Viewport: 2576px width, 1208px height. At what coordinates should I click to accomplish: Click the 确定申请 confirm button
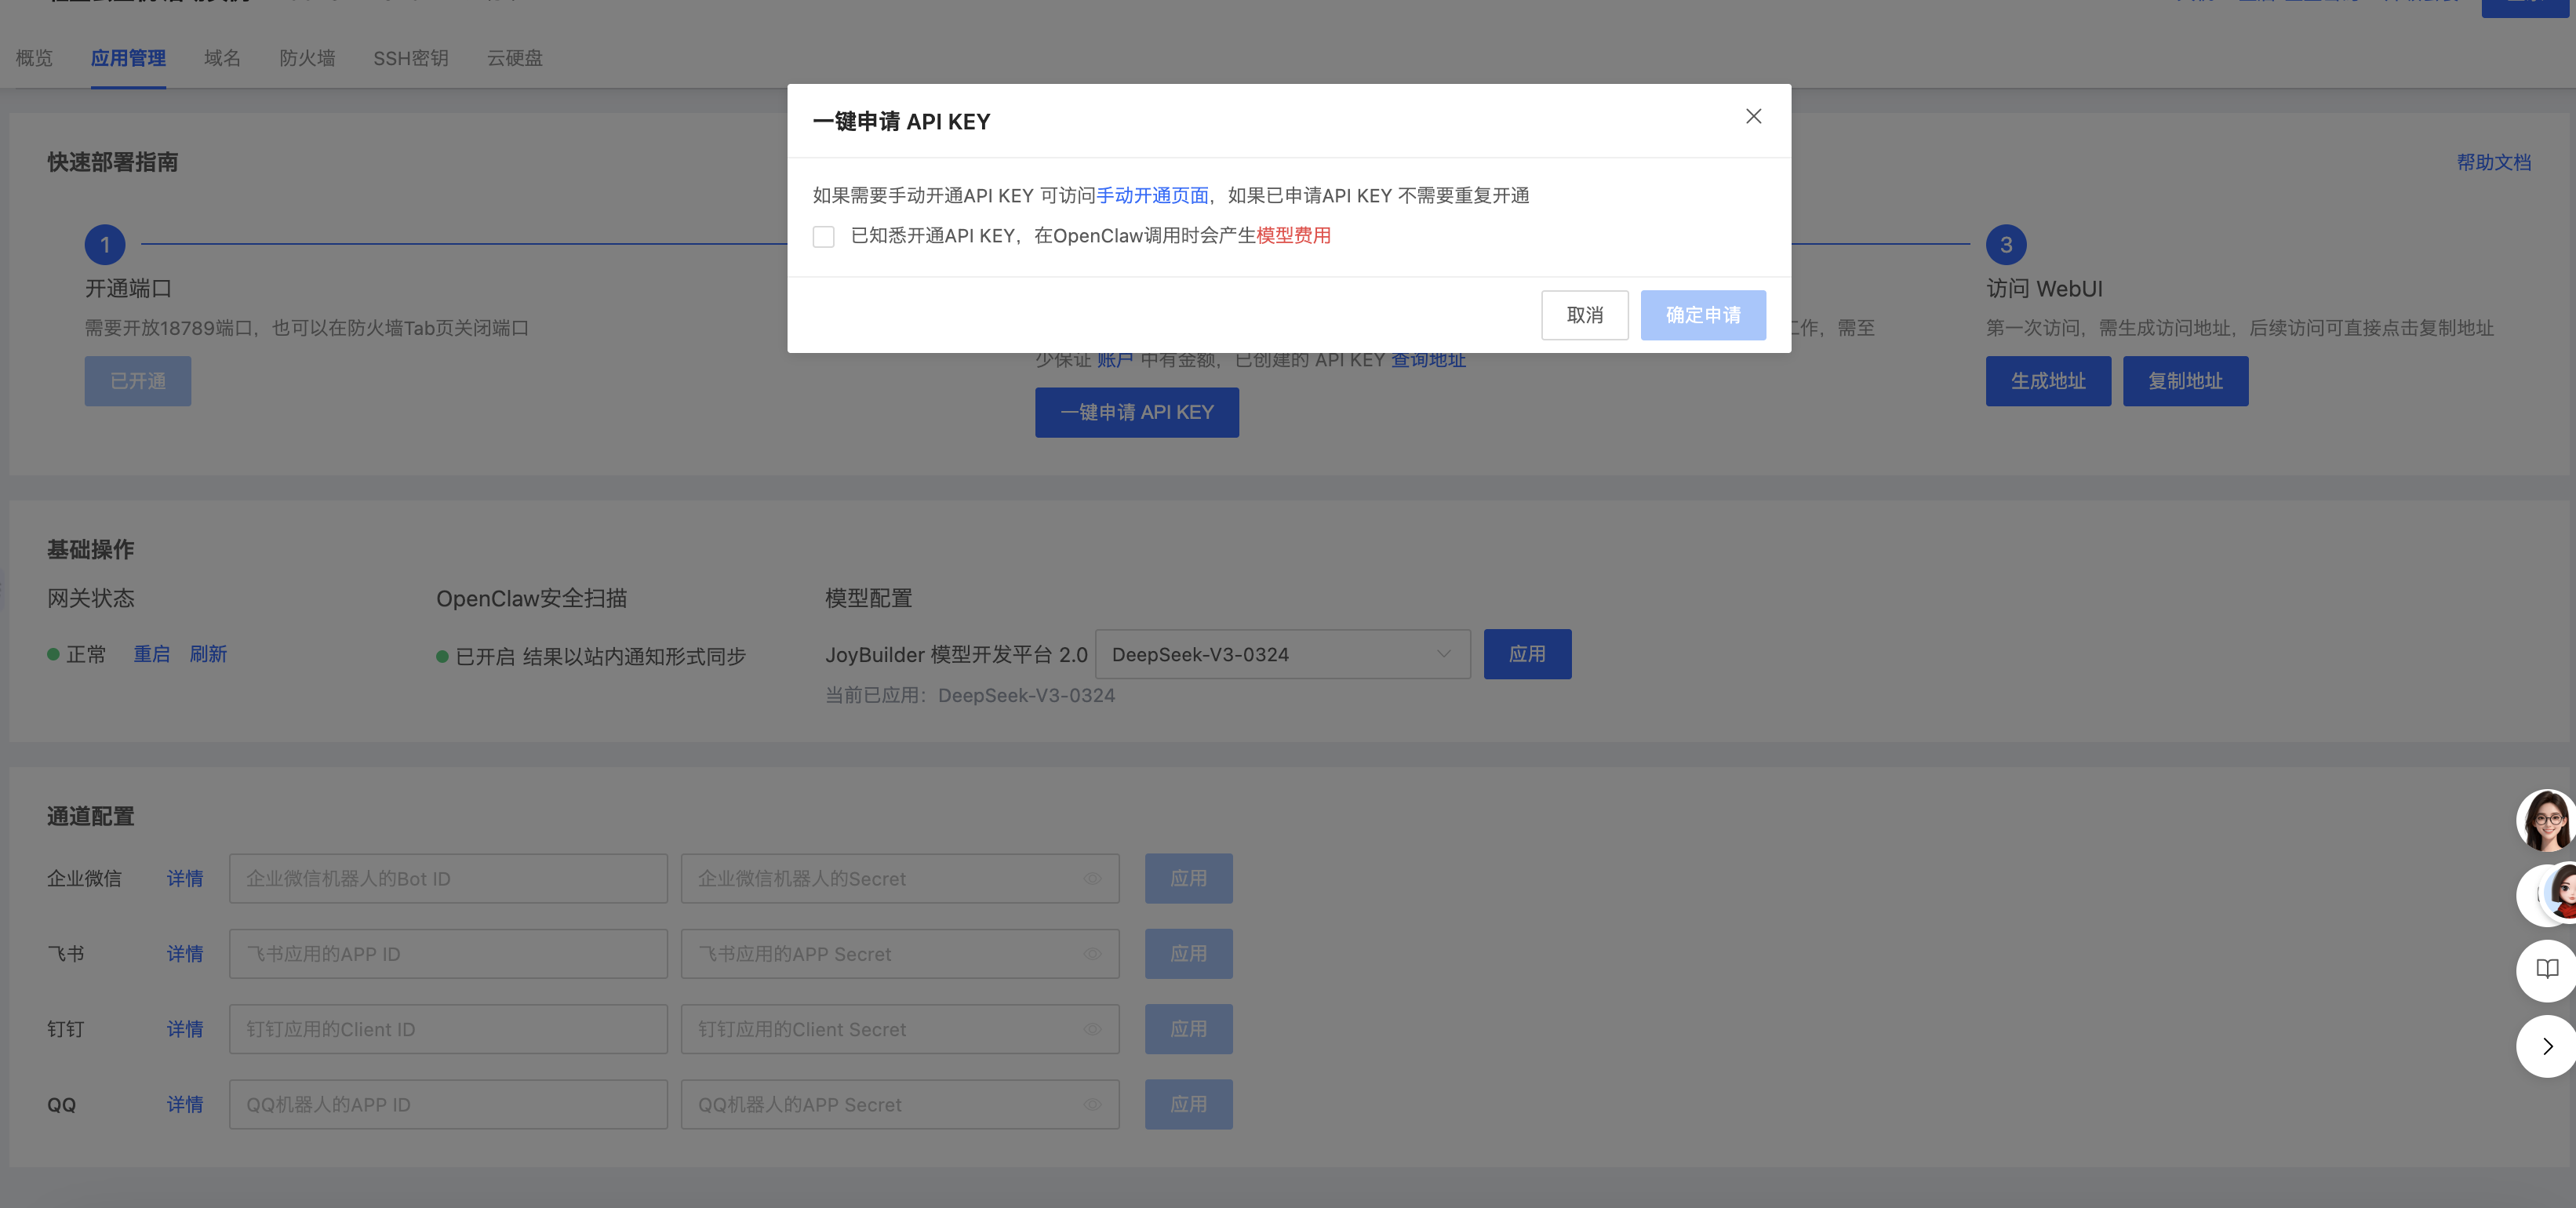1703,315
